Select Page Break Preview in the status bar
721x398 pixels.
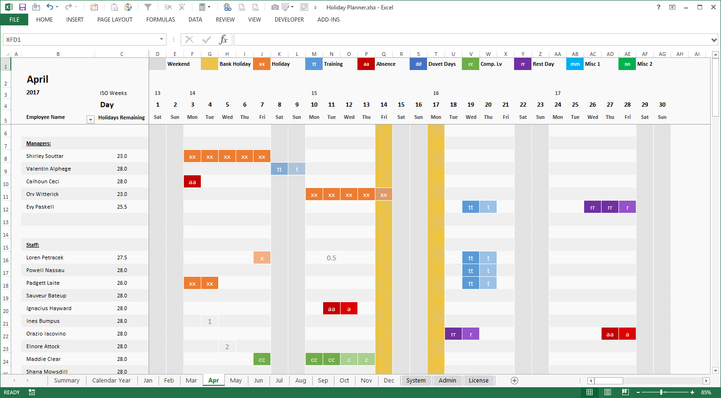(626, 392)
